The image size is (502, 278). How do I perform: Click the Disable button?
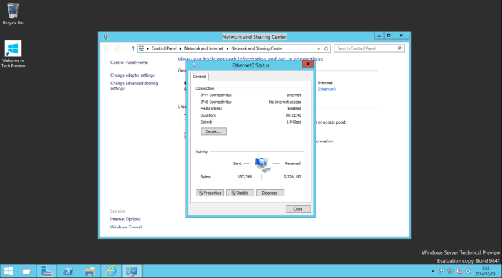(240, 193)
